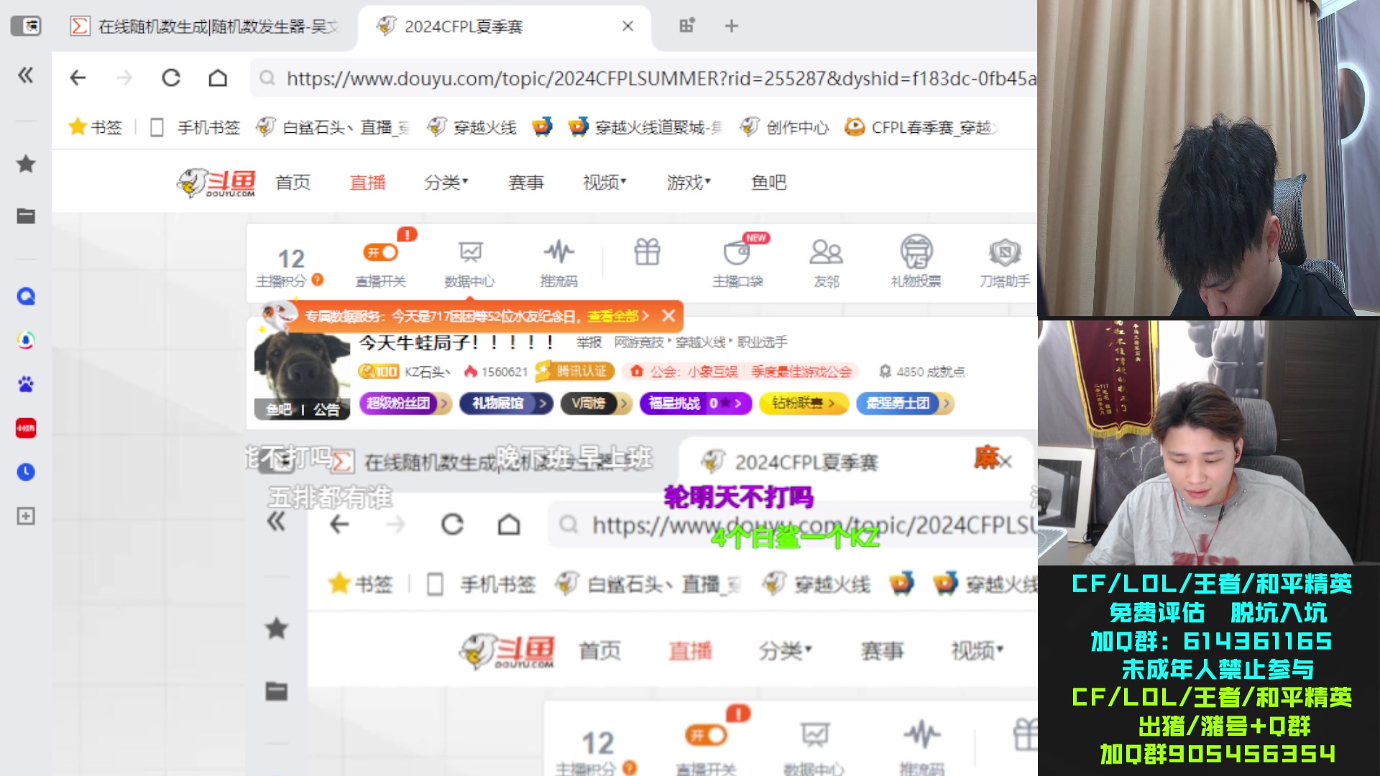Screen dimensions: 1380x776
Task: Click the Douyu logo
Action: click(x=216, y=183)
